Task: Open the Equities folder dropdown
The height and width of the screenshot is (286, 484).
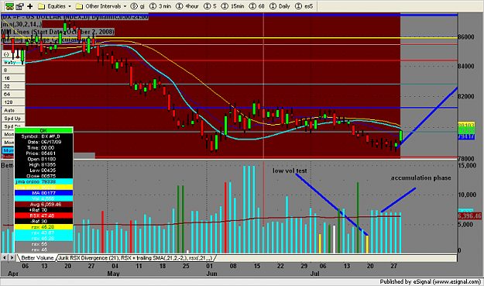Action: tap(55, 6)
